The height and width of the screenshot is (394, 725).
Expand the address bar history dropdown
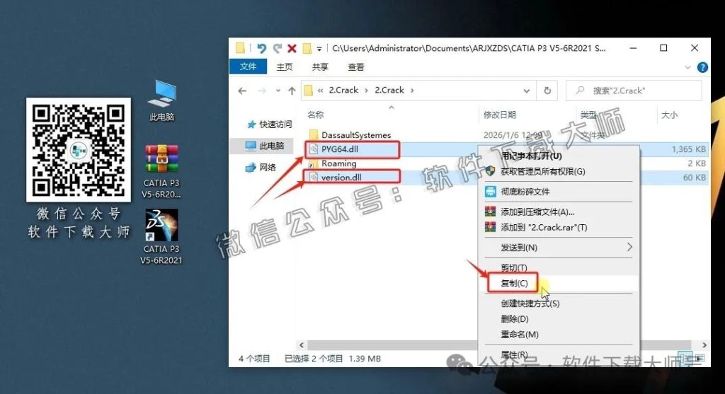point(526,91)
